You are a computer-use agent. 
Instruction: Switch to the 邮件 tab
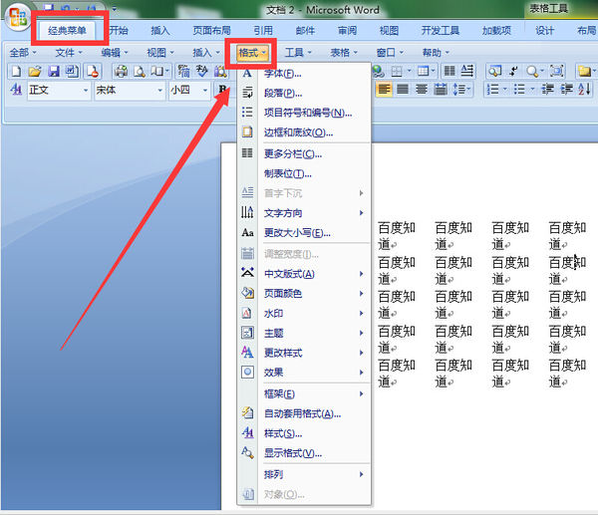point(305,31)
